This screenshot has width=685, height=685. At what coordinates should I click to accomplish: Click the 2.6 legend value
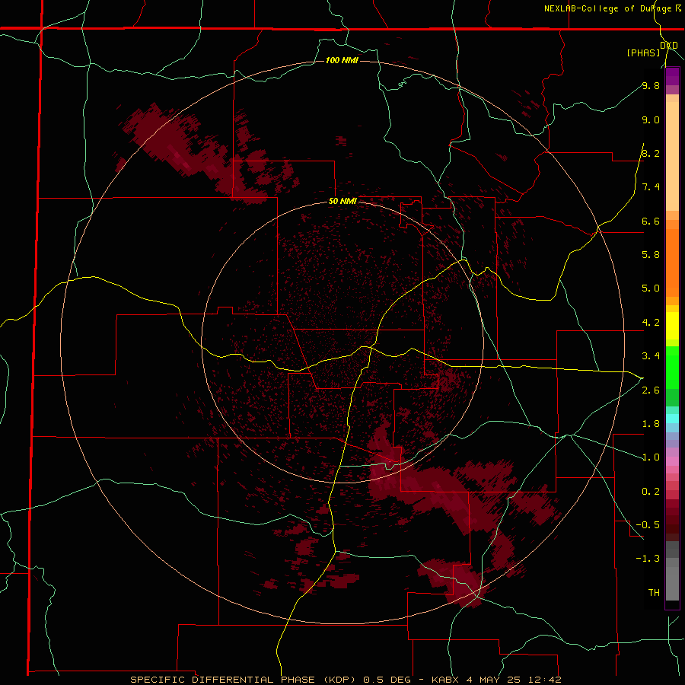[x=651, y=390]
